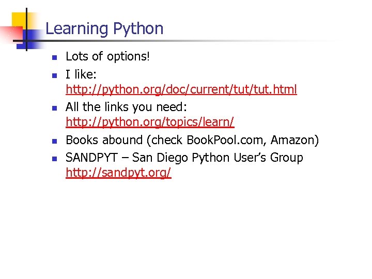
Task: Select the red square near the title
Action: tap(10, 34)
